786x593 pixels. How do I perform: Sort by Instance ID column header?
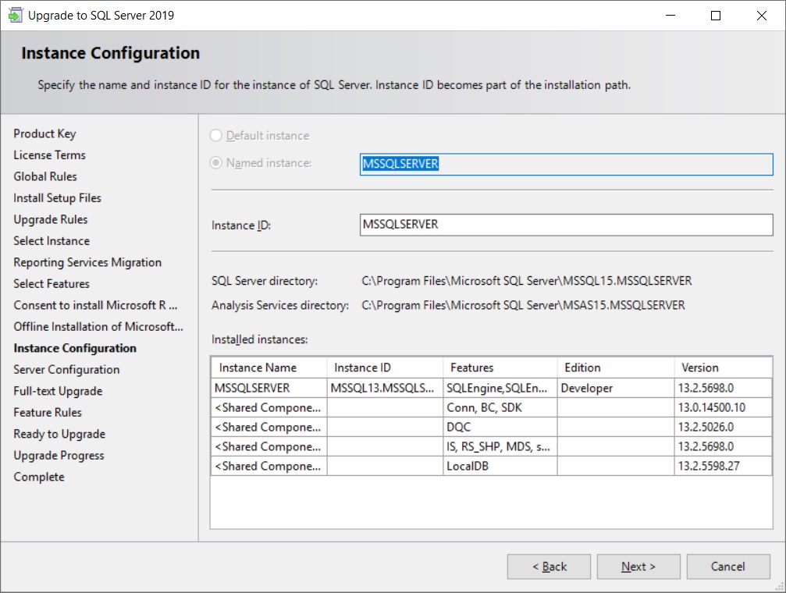[385, 368]
